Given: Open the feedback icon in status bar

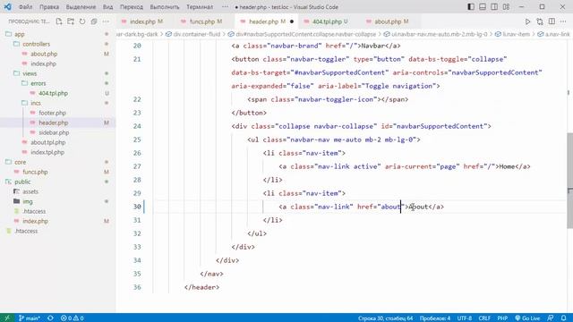Looking at the screenshot, I should click(551, 318).
